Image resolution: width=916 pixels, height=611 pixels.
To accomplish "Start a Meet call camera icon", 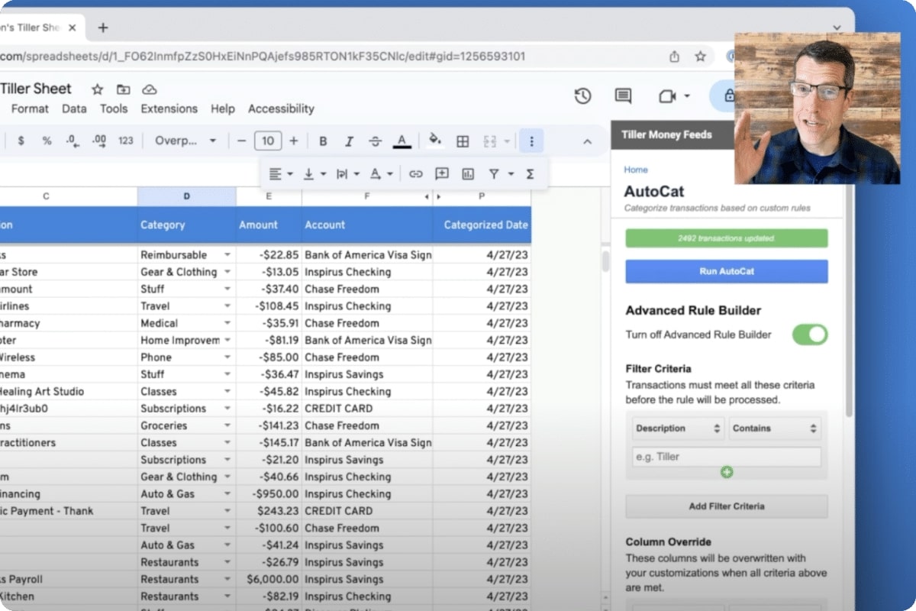I will point(667,96).
